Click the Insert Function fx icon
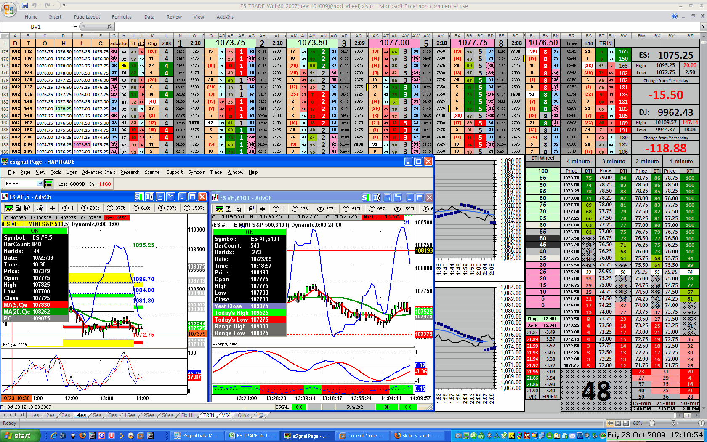 pyautogui.click(x=109, y=27)
